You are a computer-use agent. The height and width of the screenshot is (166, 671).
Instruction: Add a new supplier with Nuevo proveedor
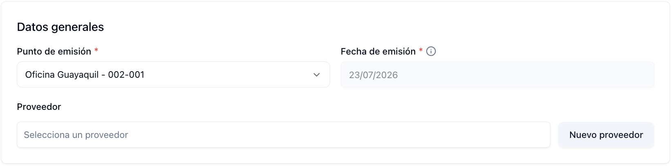[x=606, y=135]
